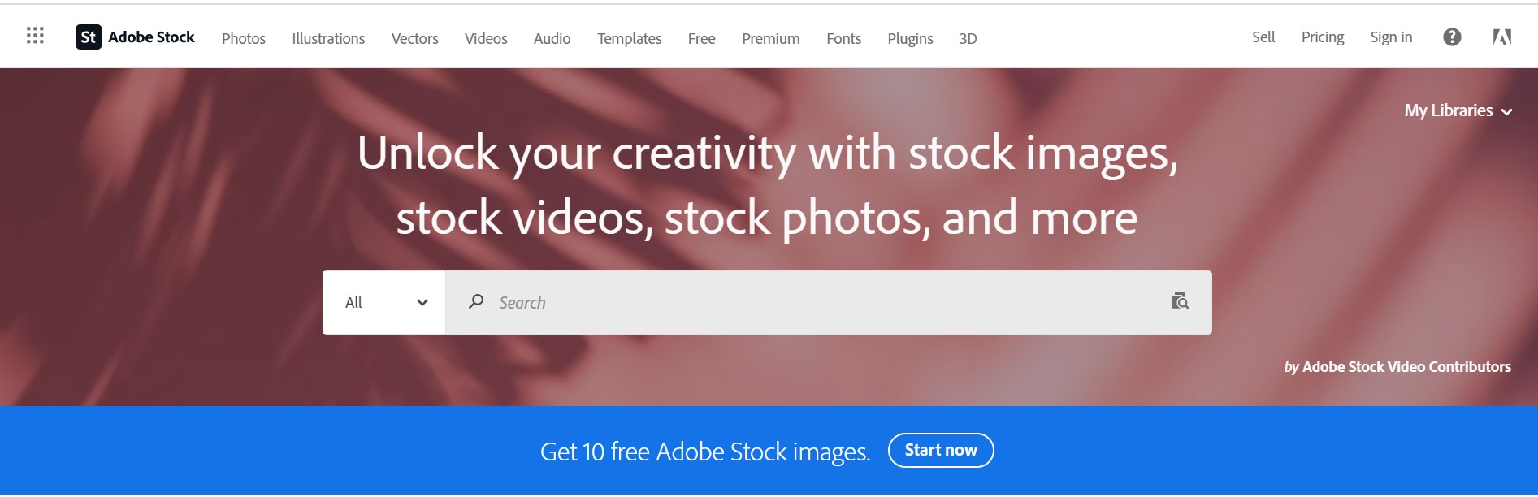Click the Start now button
The width and height of the screenshot is (1538, 497).
(x=941, y=450)
